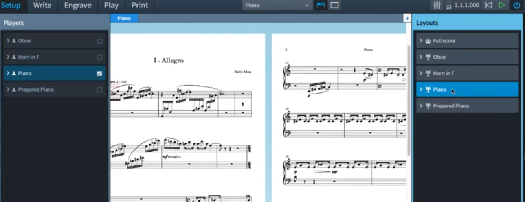525x202 pixels.
Task: Tick the Prepared Piano player checkbox
Action: pos(99,90)
